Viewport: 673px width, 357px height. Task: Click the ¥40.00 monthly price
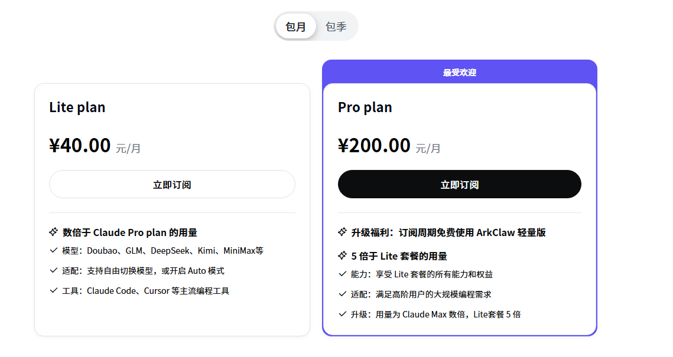click(x=80, y=145)
